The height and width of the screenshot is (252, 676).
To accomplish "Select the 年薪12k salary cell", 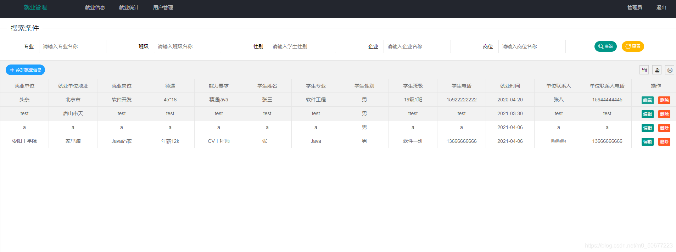I will pos(170,141).
